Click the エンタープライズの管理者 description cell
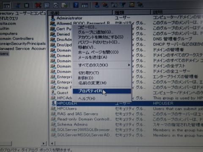 tap(176, 76)
